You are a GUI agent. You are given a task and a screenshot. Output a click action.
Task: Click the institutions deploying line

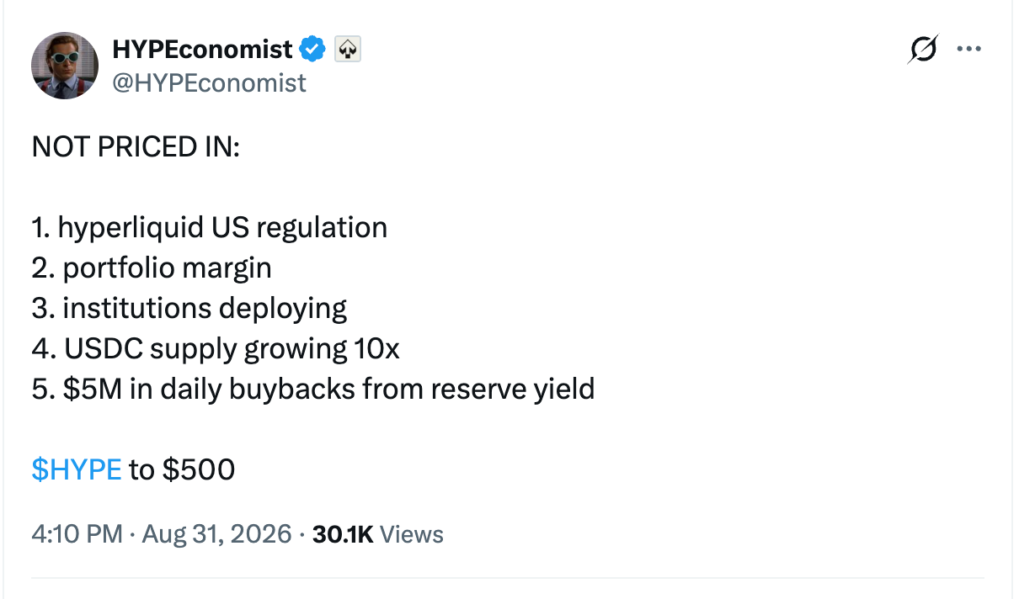(x=189, y=309)
